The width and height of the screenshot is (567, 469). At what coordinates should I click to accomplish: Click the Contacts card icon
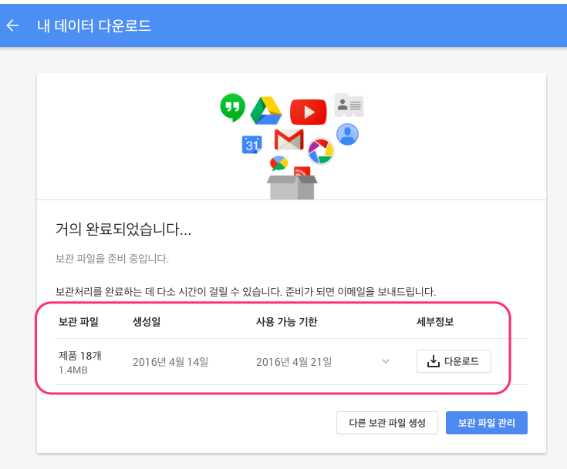coord(349,105)
